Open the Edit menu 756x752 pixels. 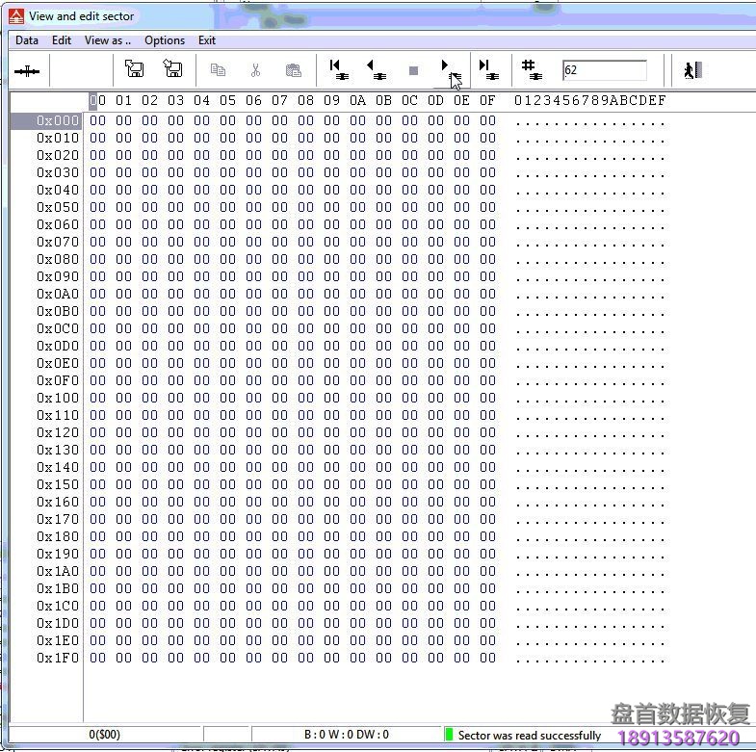(62, 40)
